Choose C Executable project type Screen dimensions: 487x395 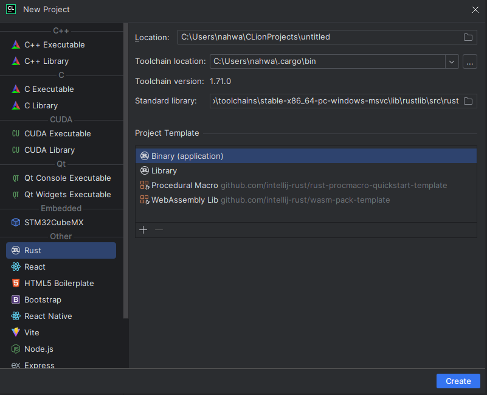pyautogui.click(x=61, y=89)
